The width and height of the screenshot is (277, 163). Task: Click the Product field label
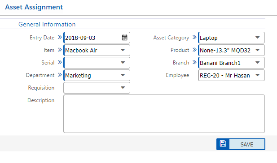pos(180,50)
